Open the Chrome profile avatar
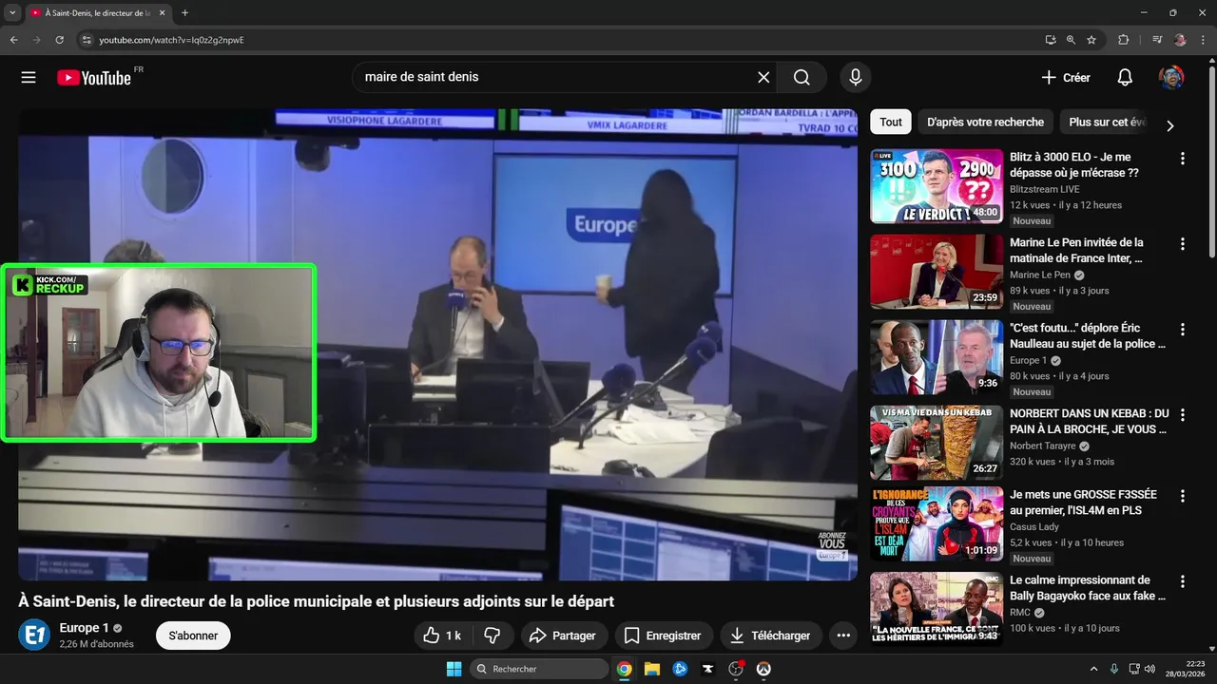This screenshot has height=684, width=1217. [1180, 40]
